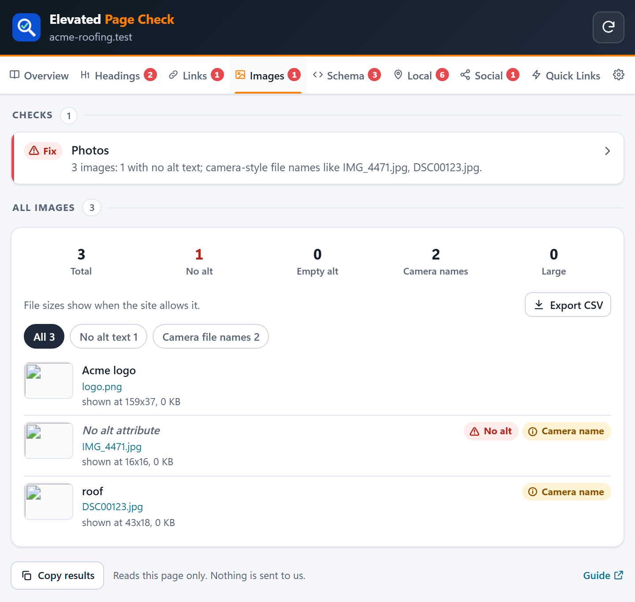Expand the Photos check with the chevron
The image size is (635, 602).
click(x=607, y=151)
